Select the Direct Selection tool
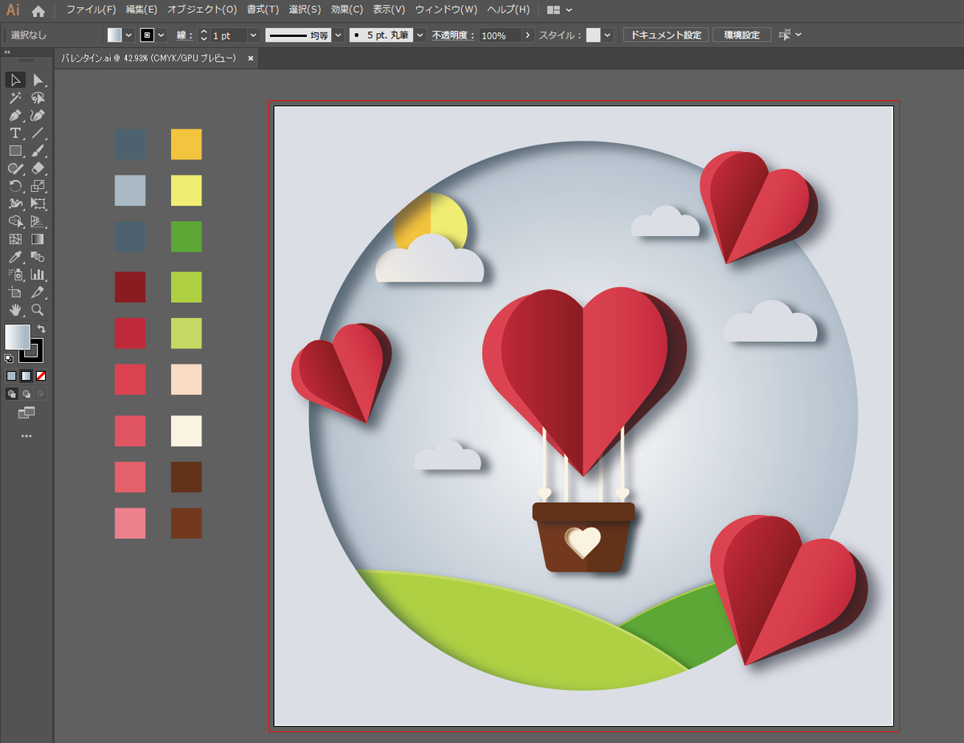The width and height of the screenshot is (964, 743). [38, 80]
